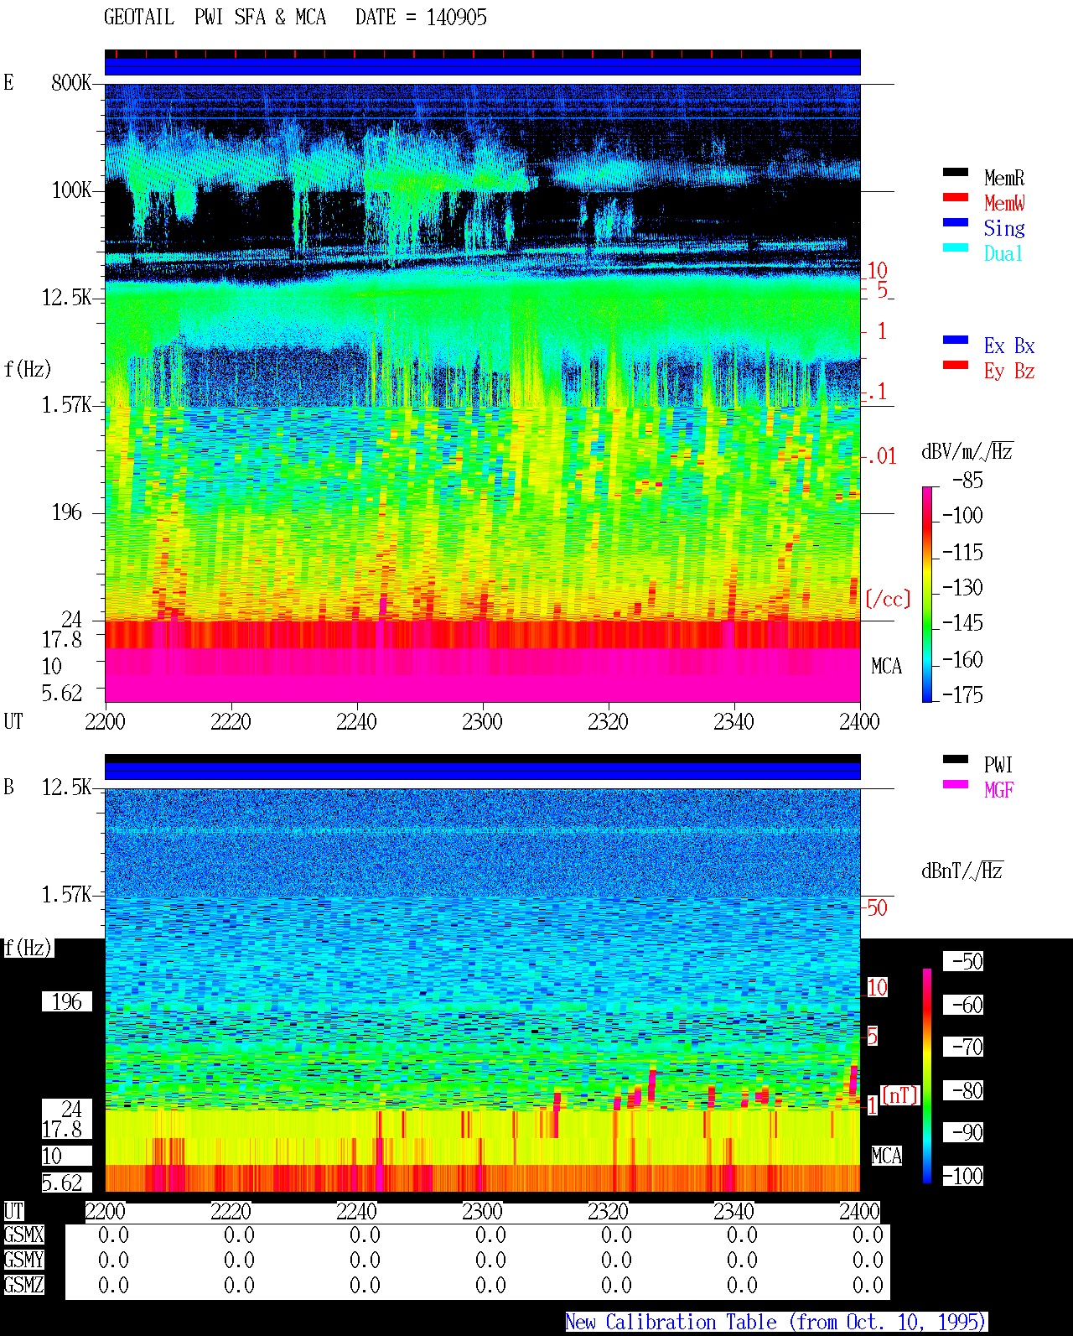Click the black MemR legend swatch
The height and width of the screenshot is (1336, 1073).
click(x=956, y=172)
